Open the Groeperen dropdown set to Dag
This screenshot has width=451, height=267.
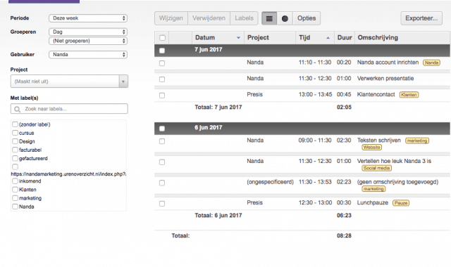pyautogui.click(x=88, y=32)
